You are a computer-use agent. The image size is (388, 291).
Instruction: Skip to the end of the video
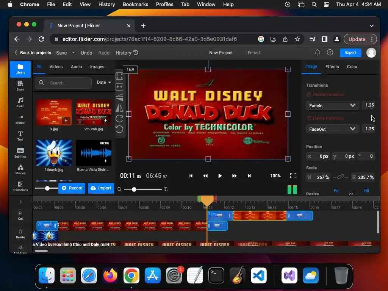tap(249, 176)
